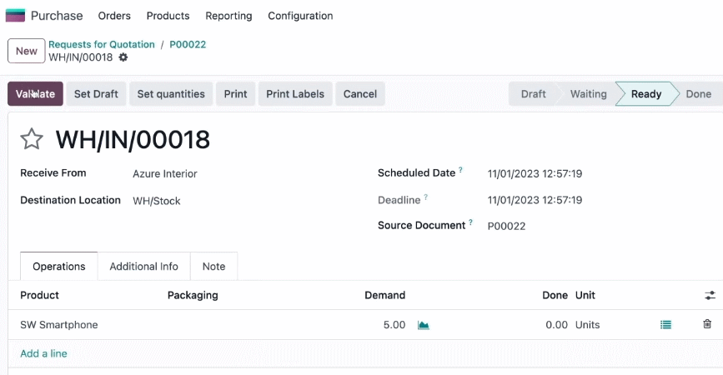Click the Source Document help question mark

(470, 222)
